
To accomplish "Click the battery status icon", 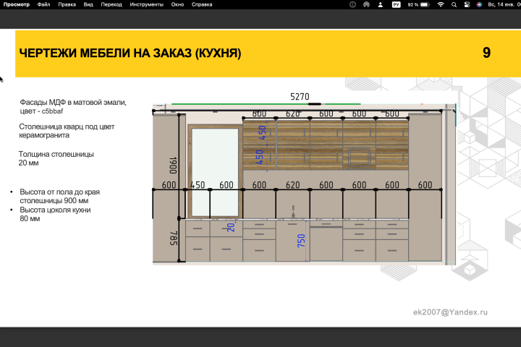I will (x=425, y=4).
